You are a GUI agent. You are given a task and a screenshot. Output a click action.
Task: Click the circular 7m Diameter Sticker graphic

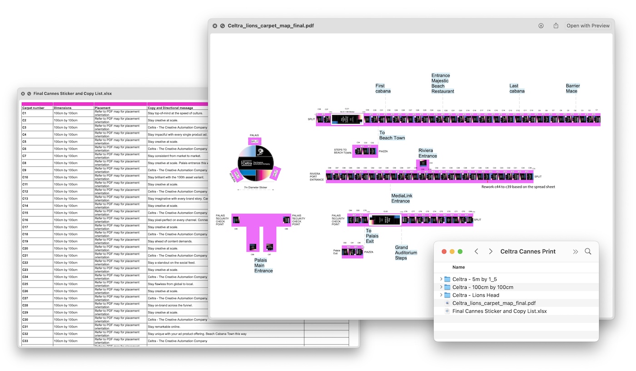[x=256, y=163]
